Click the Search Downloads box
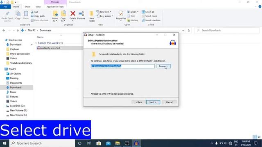The image size is (262, 147). (x=227, y=31)
